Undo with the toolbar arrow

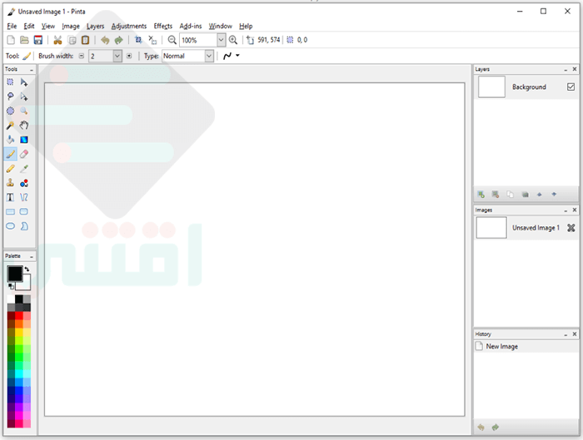[105, 40]
